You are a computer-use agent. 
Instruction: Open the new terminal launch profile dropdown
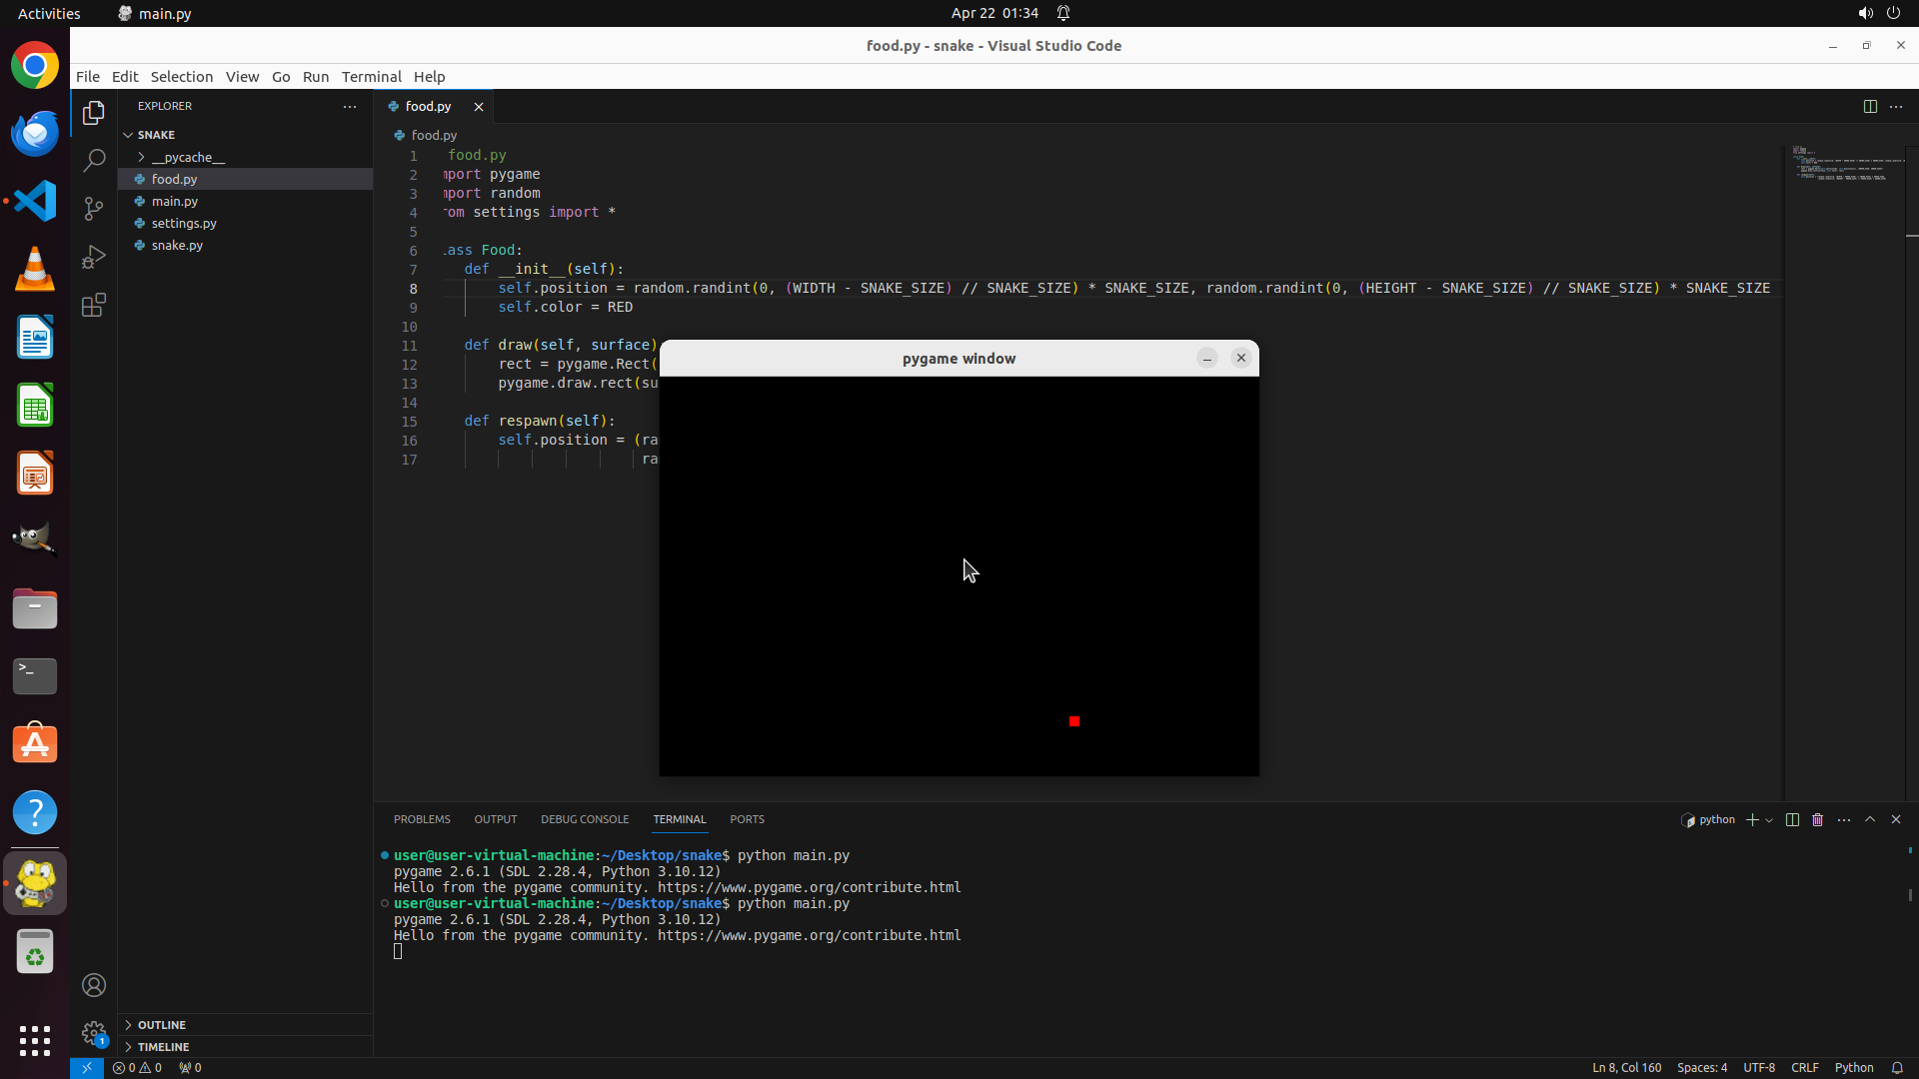(1769, 819)
